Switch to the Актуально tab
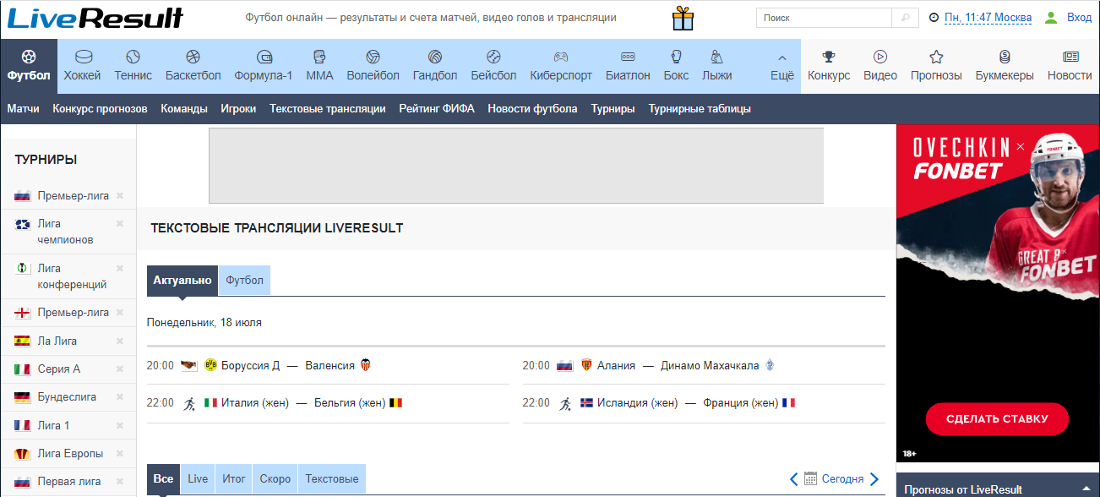 [182, 281]
